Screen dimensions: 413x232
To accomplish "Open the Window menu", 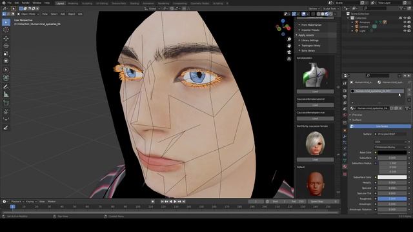I will pyautogui.click(x=37, y=3).
